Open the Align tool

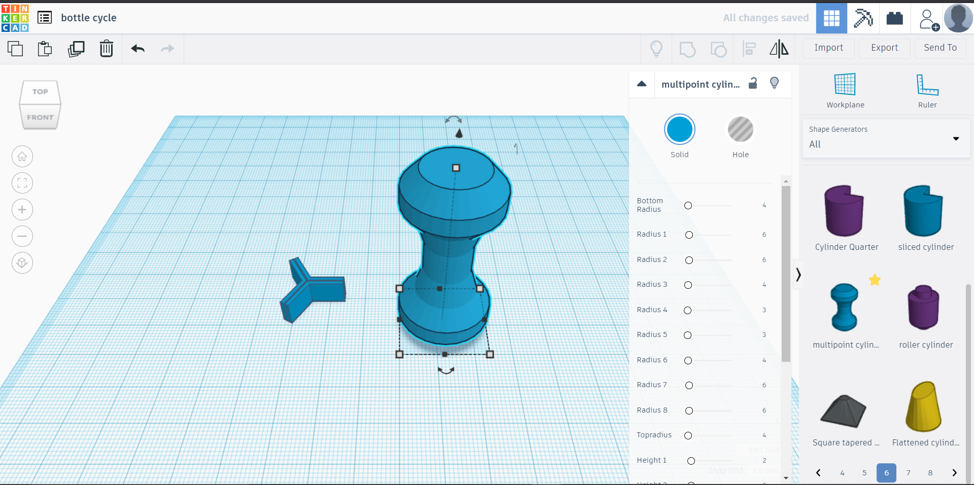point(749,49)
